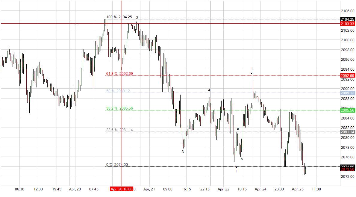356x197 pixels.
Task: Click the 2078.00 price axis value
Action: click(348, 148)
